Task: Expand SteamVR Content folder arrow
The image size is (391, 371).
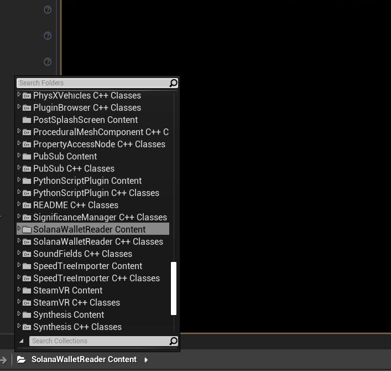Action: click(x=19, y=290)
